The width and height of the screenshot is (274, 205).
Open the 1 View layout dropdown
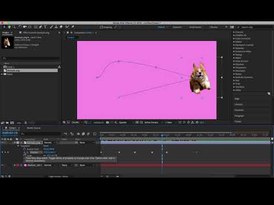coord(170,122)
